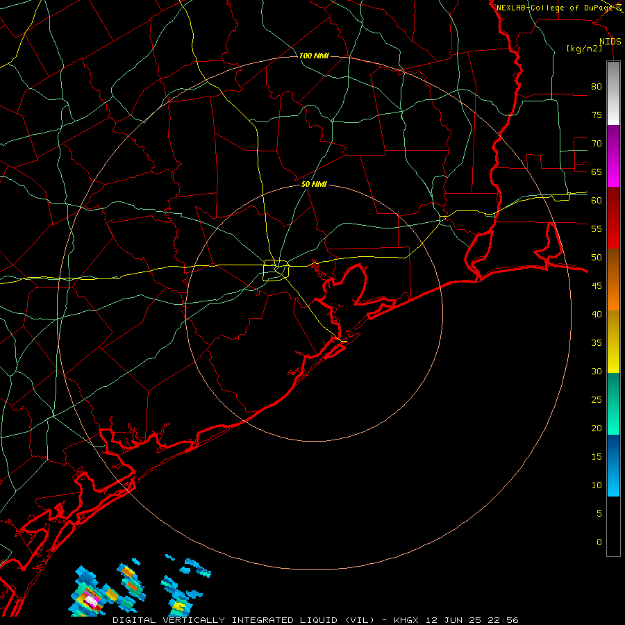Click the 70 value on the scale

coord(597,144)
